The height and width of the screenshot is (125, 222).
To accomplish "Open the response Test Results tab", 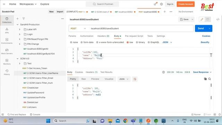I will click(x=106, y=72).
